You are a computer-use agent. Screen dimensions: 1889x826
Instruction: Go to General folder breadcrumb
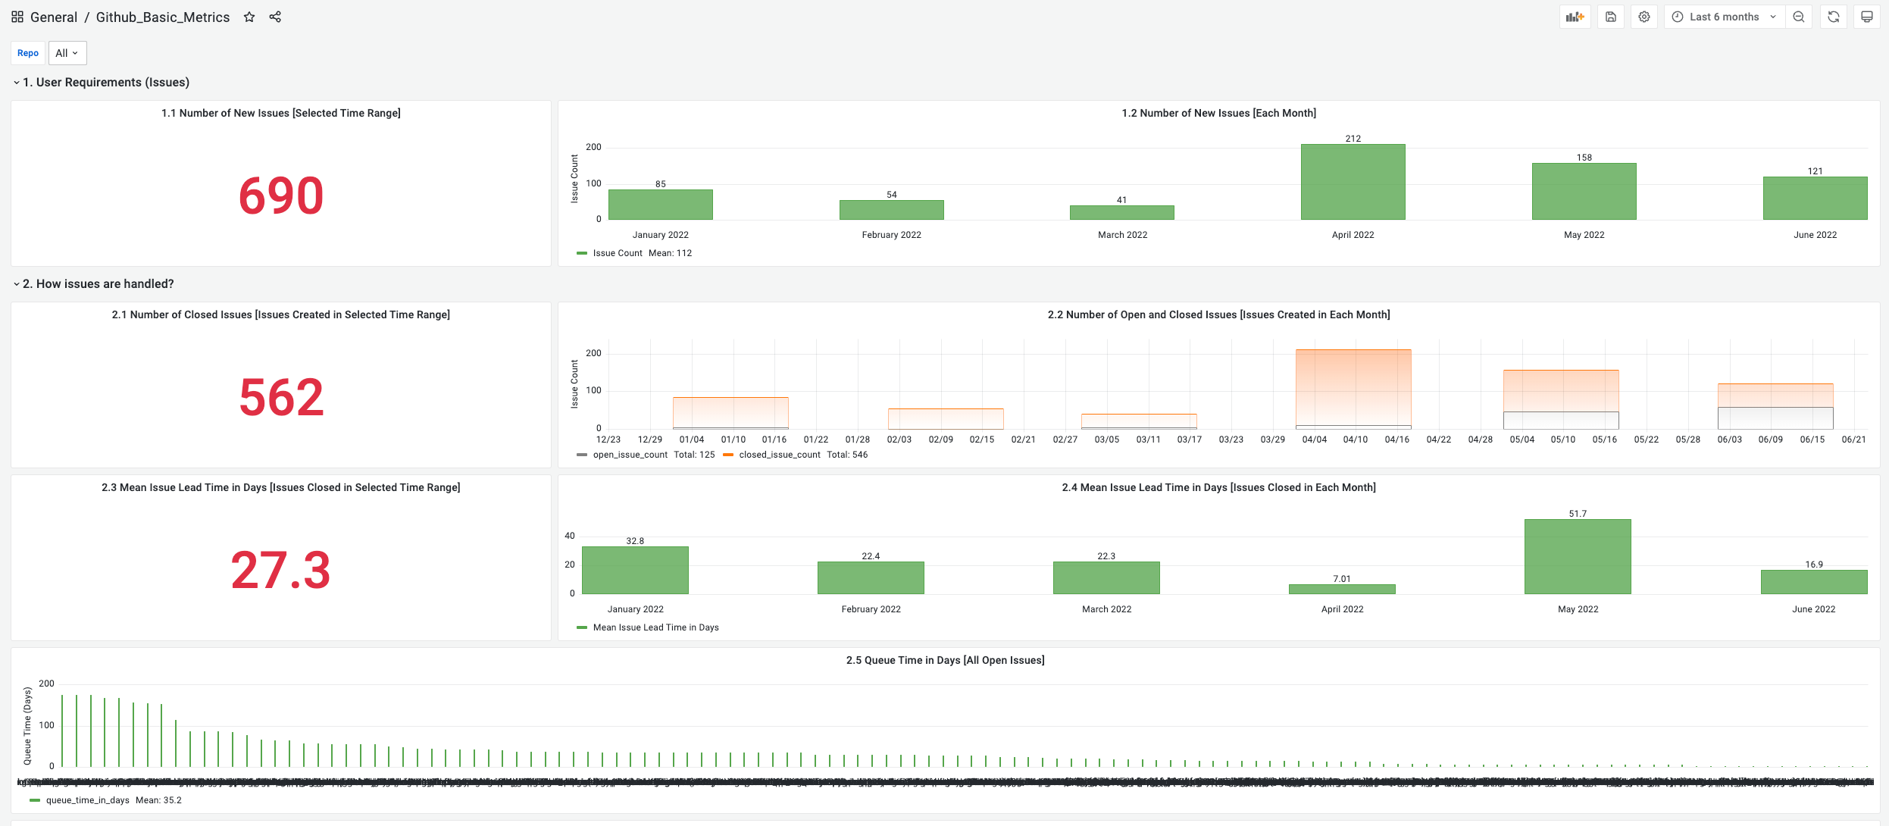point(54,17)
